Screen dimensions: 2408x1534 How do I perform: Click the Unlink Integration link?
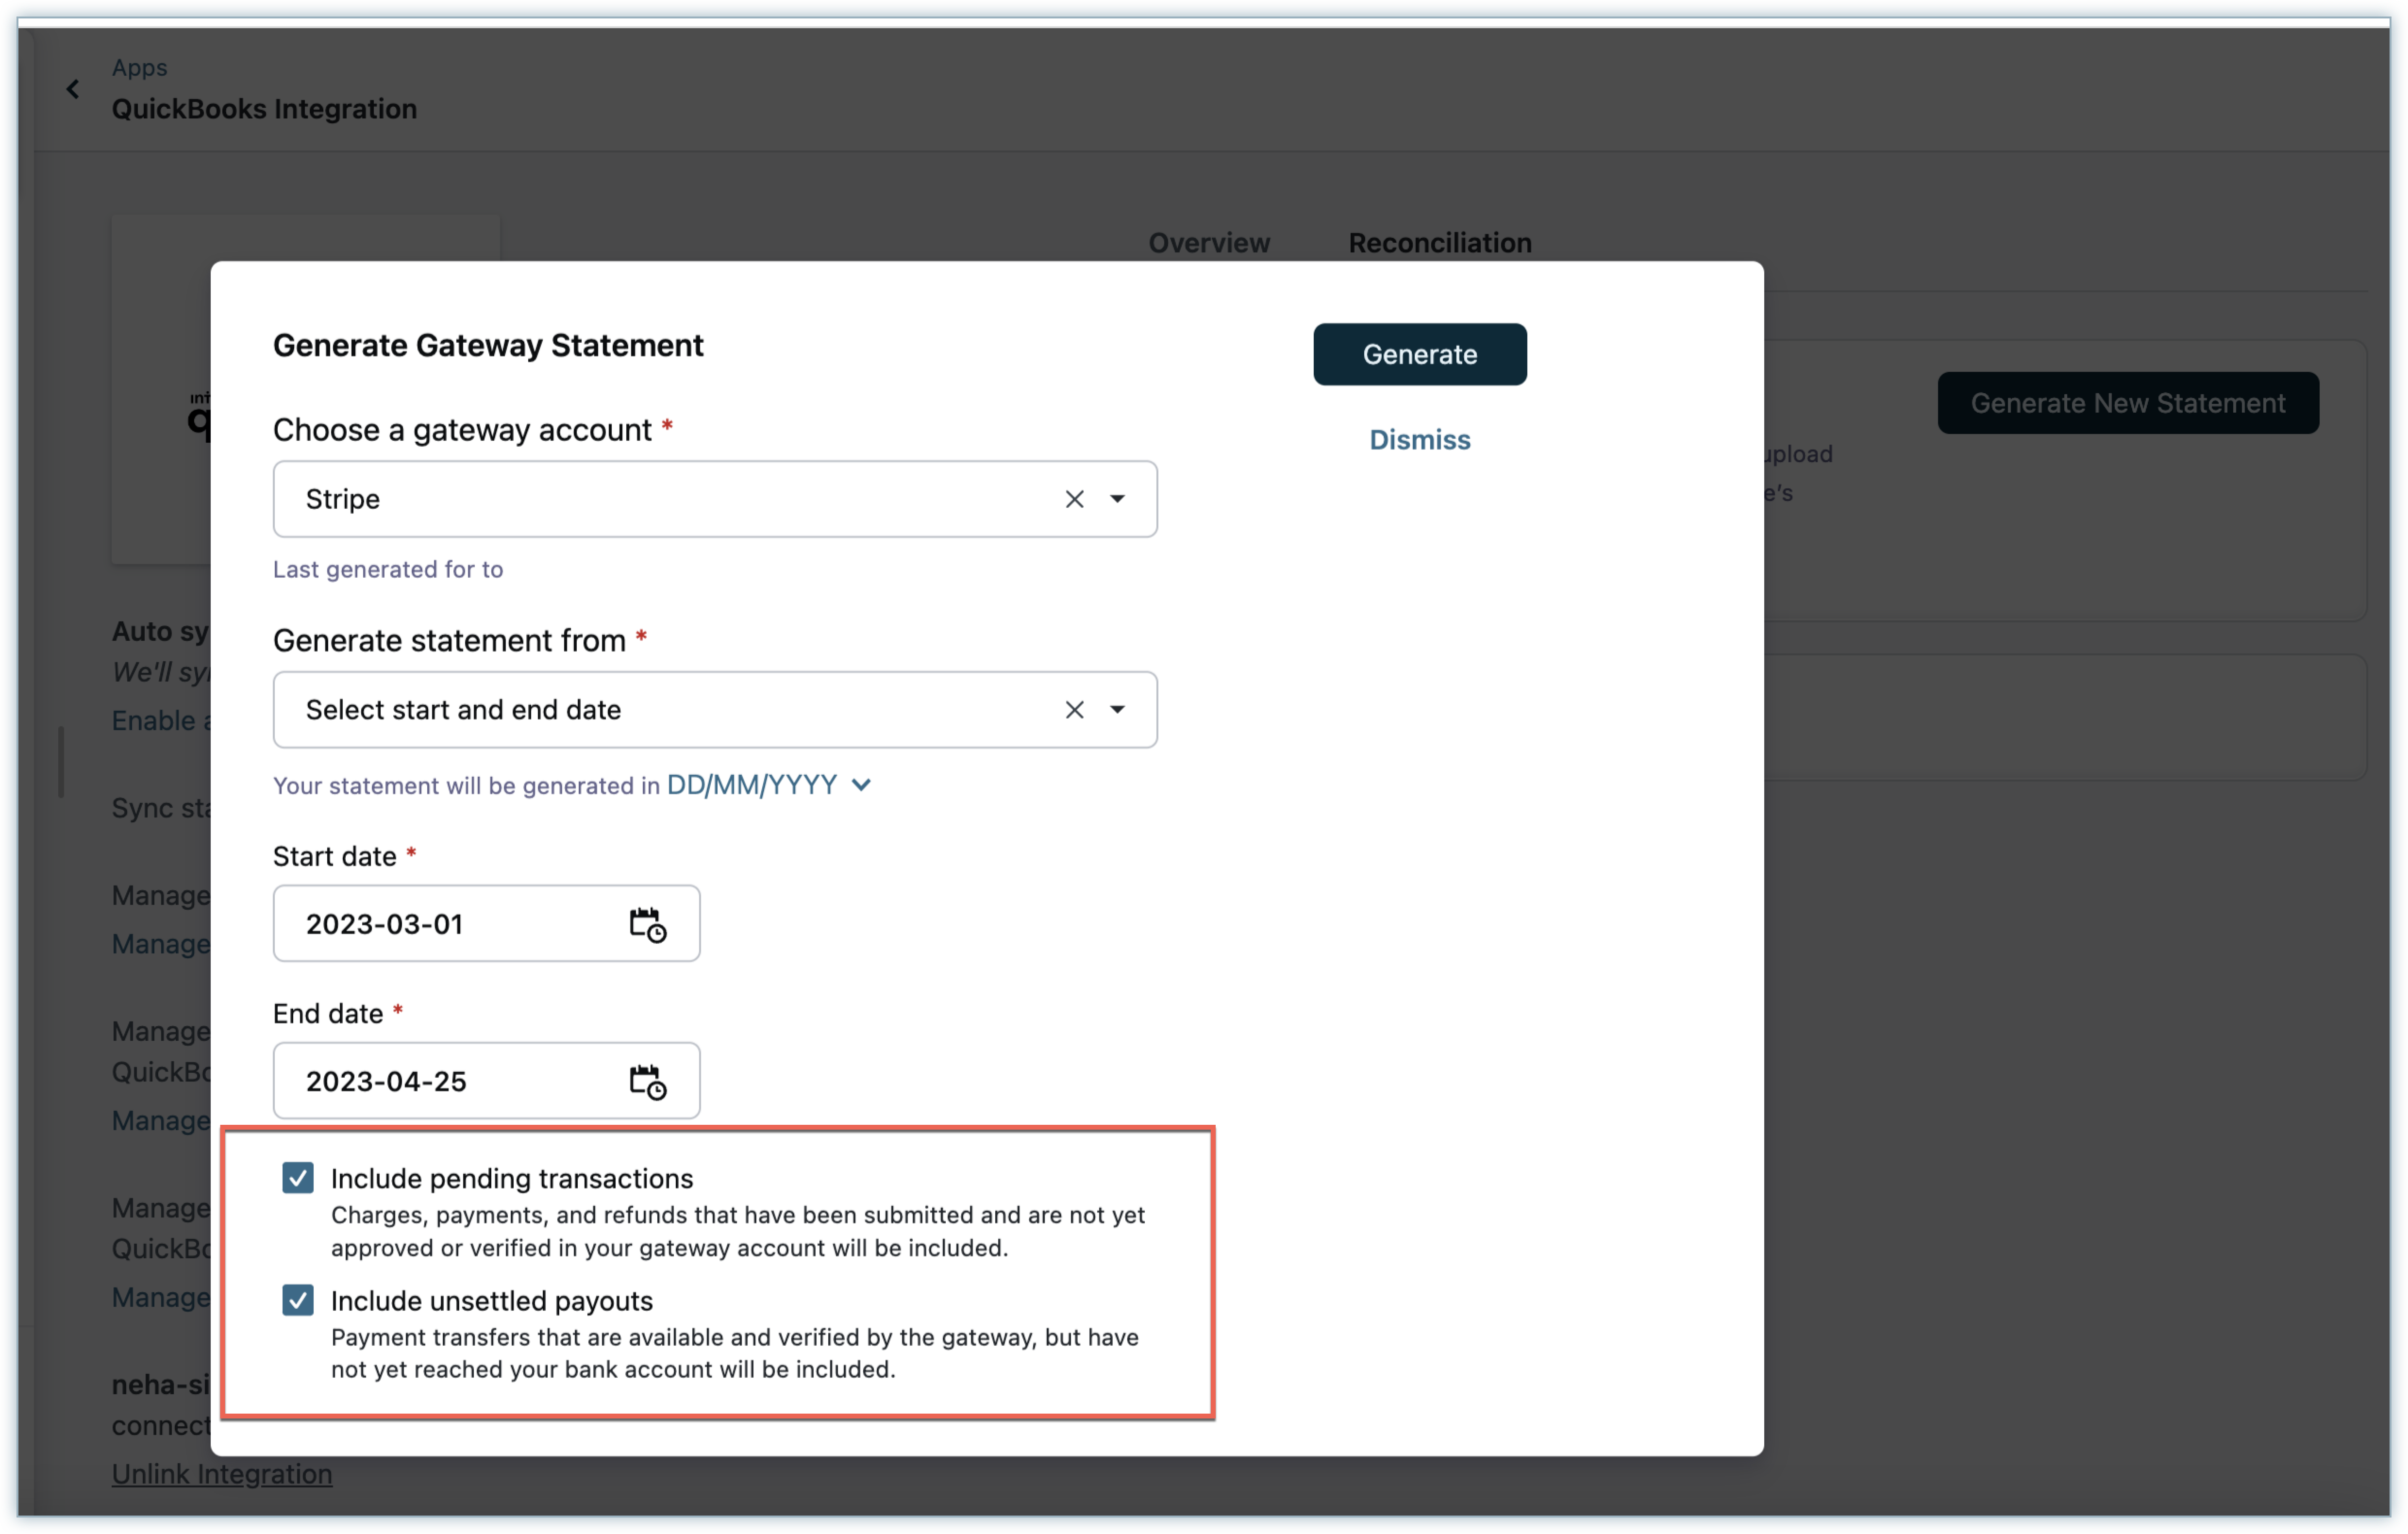[222, 1474]
